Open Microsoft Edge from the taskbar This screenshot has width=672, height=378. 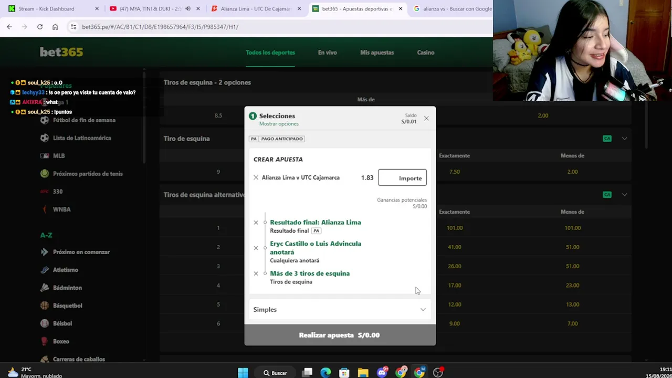tap(326, 373)
